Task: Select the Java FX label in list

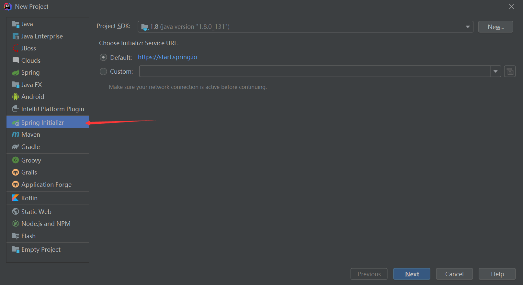Action: click(31, 85)
